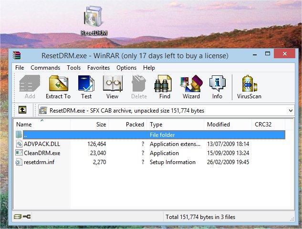Click the key password icon in status bar
This screenshot has height=229, width=302.
pyautogui.click(x=27, y=217)
